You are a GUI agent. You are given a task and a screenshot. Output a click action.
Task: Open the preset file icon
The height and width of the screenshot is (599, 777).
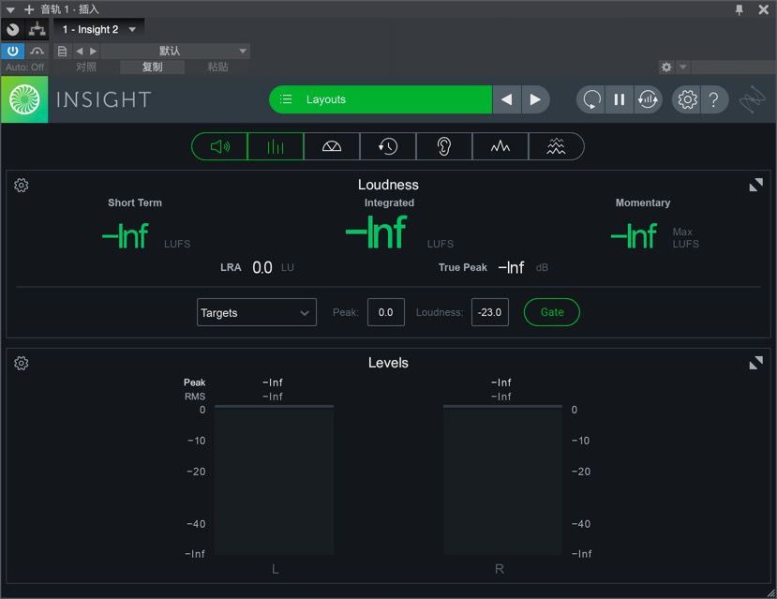[62, 51]
